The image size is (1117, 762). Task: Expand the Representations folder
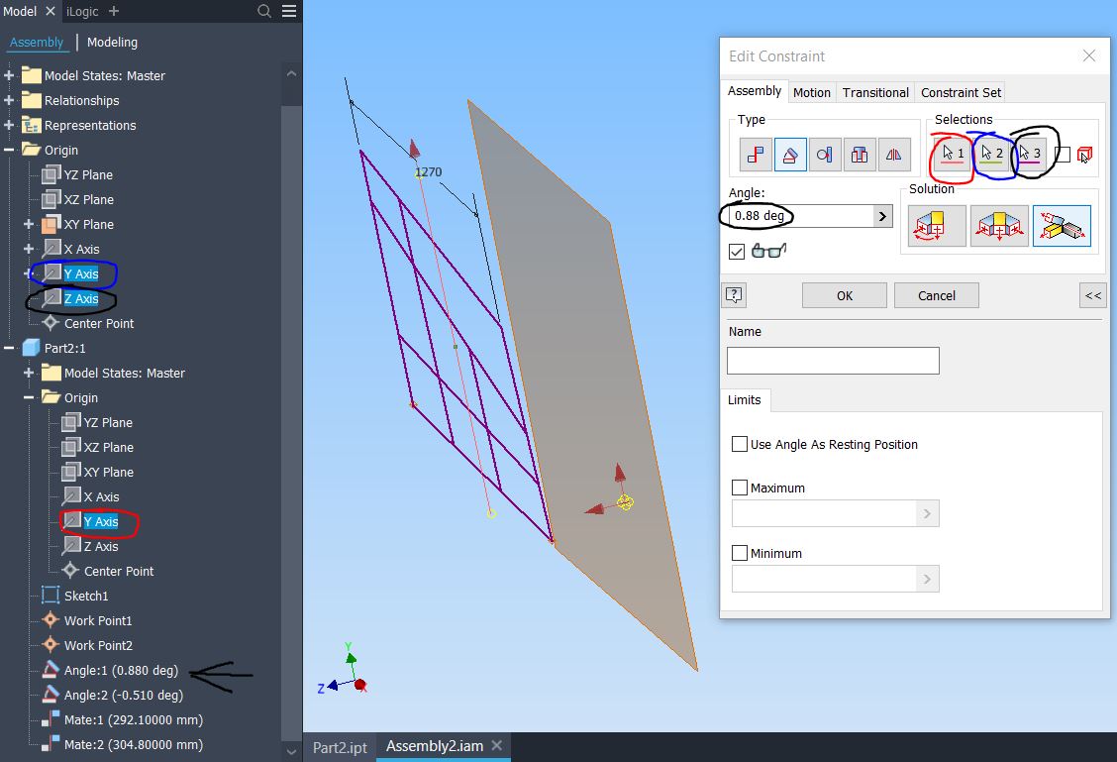point(9,126)
